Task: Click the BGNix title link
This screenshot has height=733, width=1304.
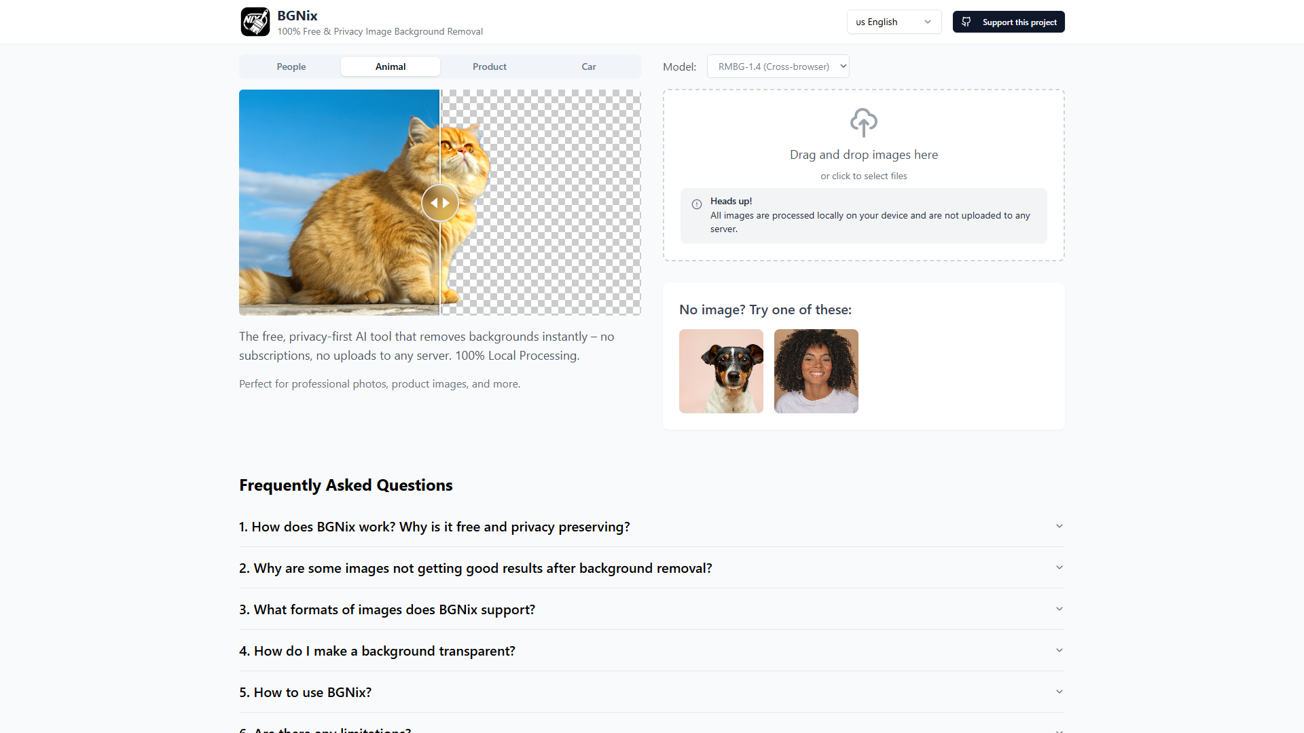Action: point(297,16)
